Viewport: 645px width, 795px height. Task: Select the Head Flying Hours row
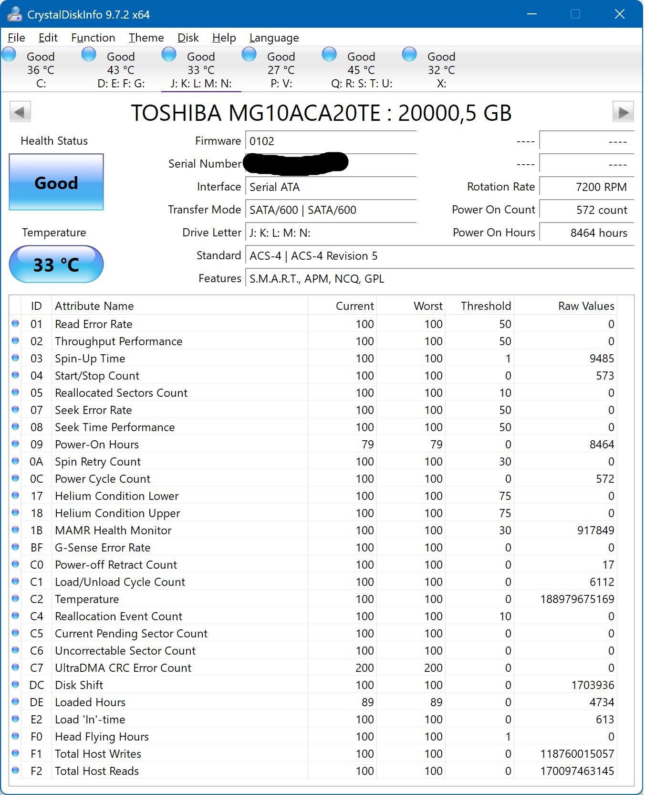313,736
